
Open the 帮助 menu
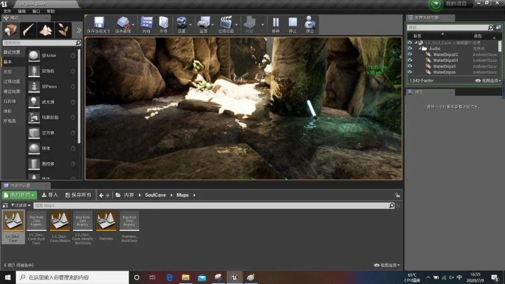tap(50, 11)
